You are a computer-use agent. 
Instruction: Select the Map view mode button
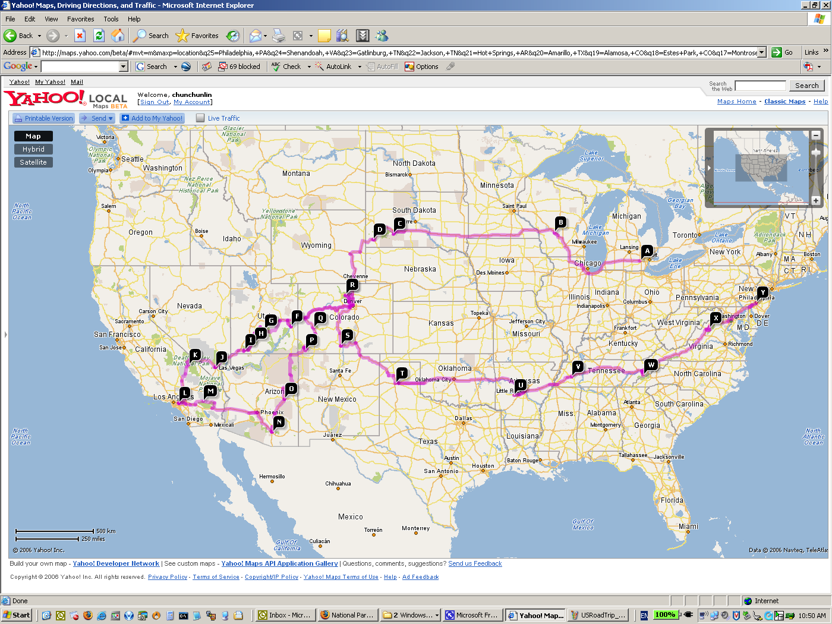point(33,136)
